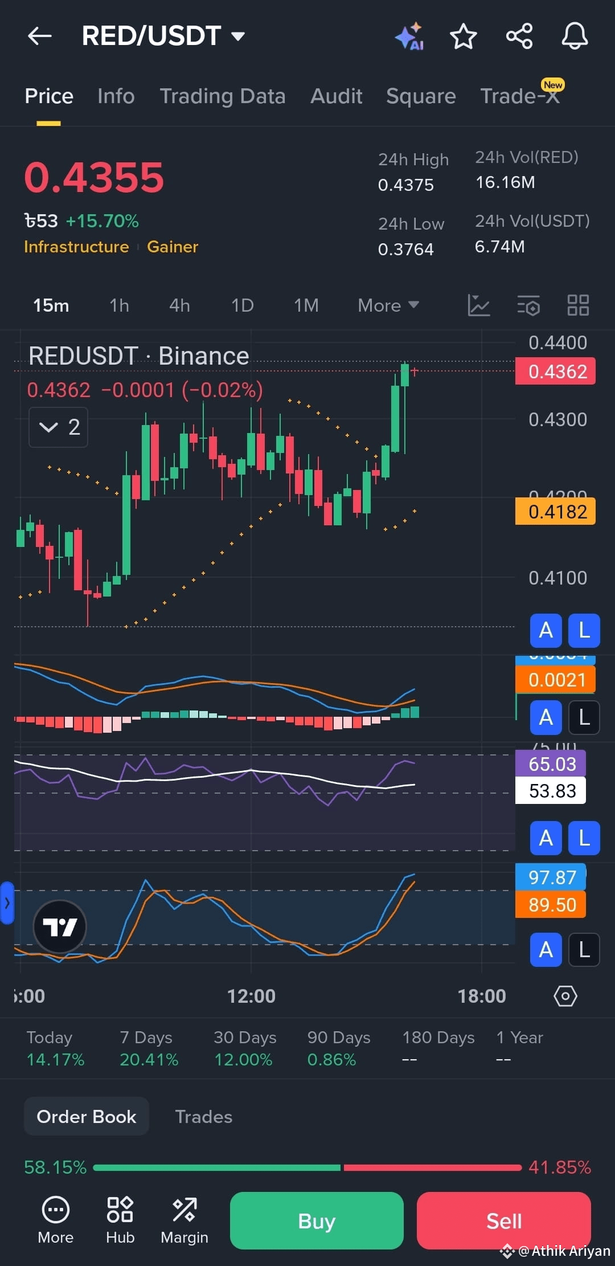Image resolution: width=615 pixels, height=1266 pixels.
Task: Open the Trading Data tab
Action: [x=223, y=96]
